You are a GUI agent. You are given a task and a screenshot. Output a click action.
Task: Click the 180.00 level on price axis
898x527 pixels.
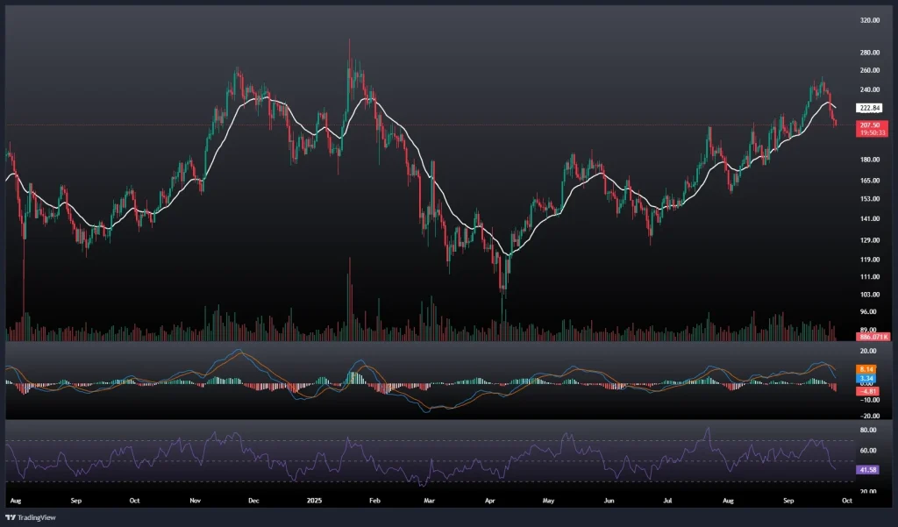(x=870, y=160)
